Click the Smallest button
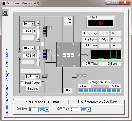This screenshot has width=132, height=121. pyautogui.click(x=33, y=89)
